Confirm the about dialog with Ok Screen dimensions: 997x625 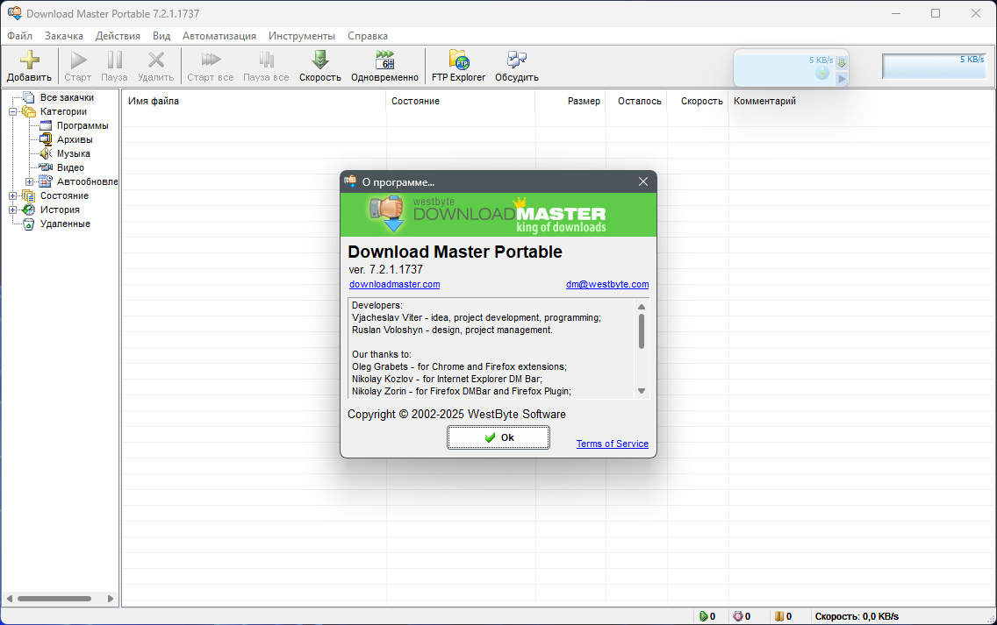tap(498, 437)
